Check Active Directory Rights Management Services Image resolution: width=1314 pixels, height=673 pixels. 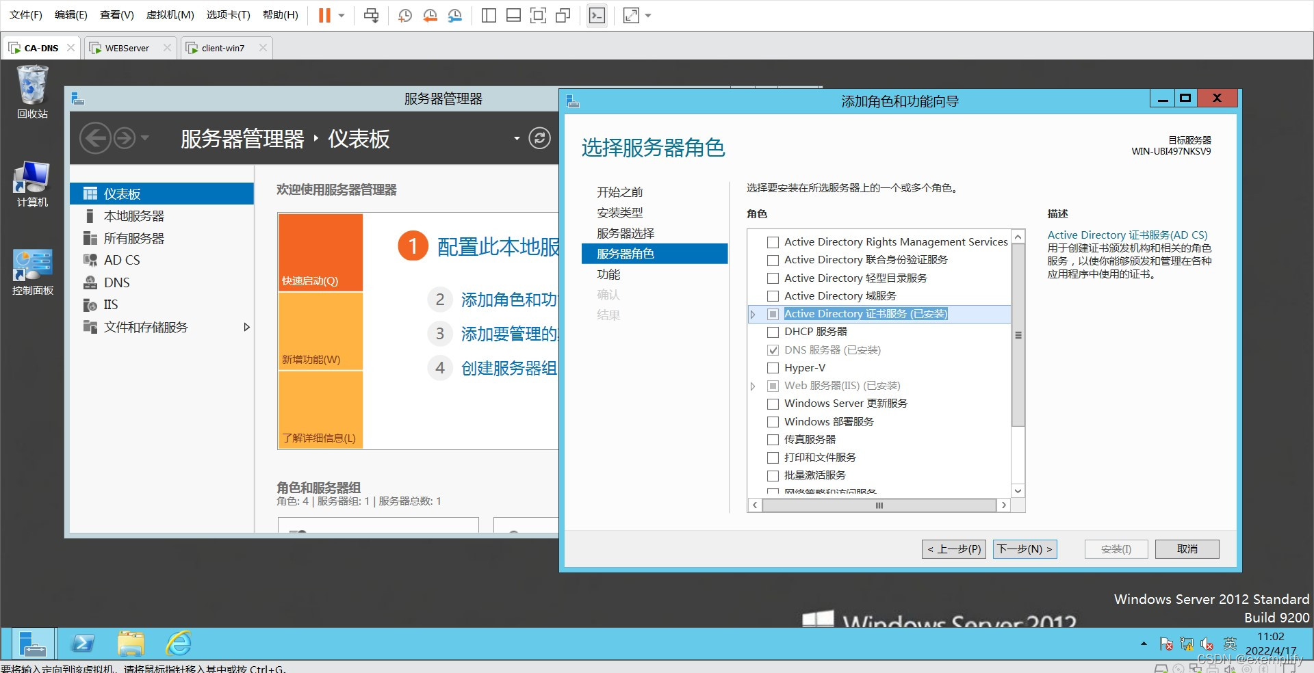click(773, 242)
